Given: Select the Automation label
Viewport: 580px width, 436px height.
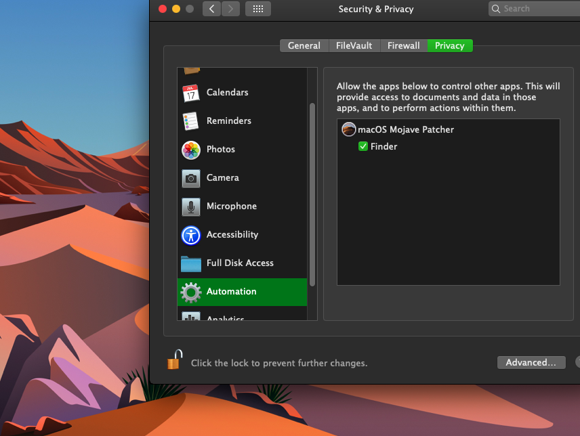Looking at the screenshot, I should coord(231,292).
